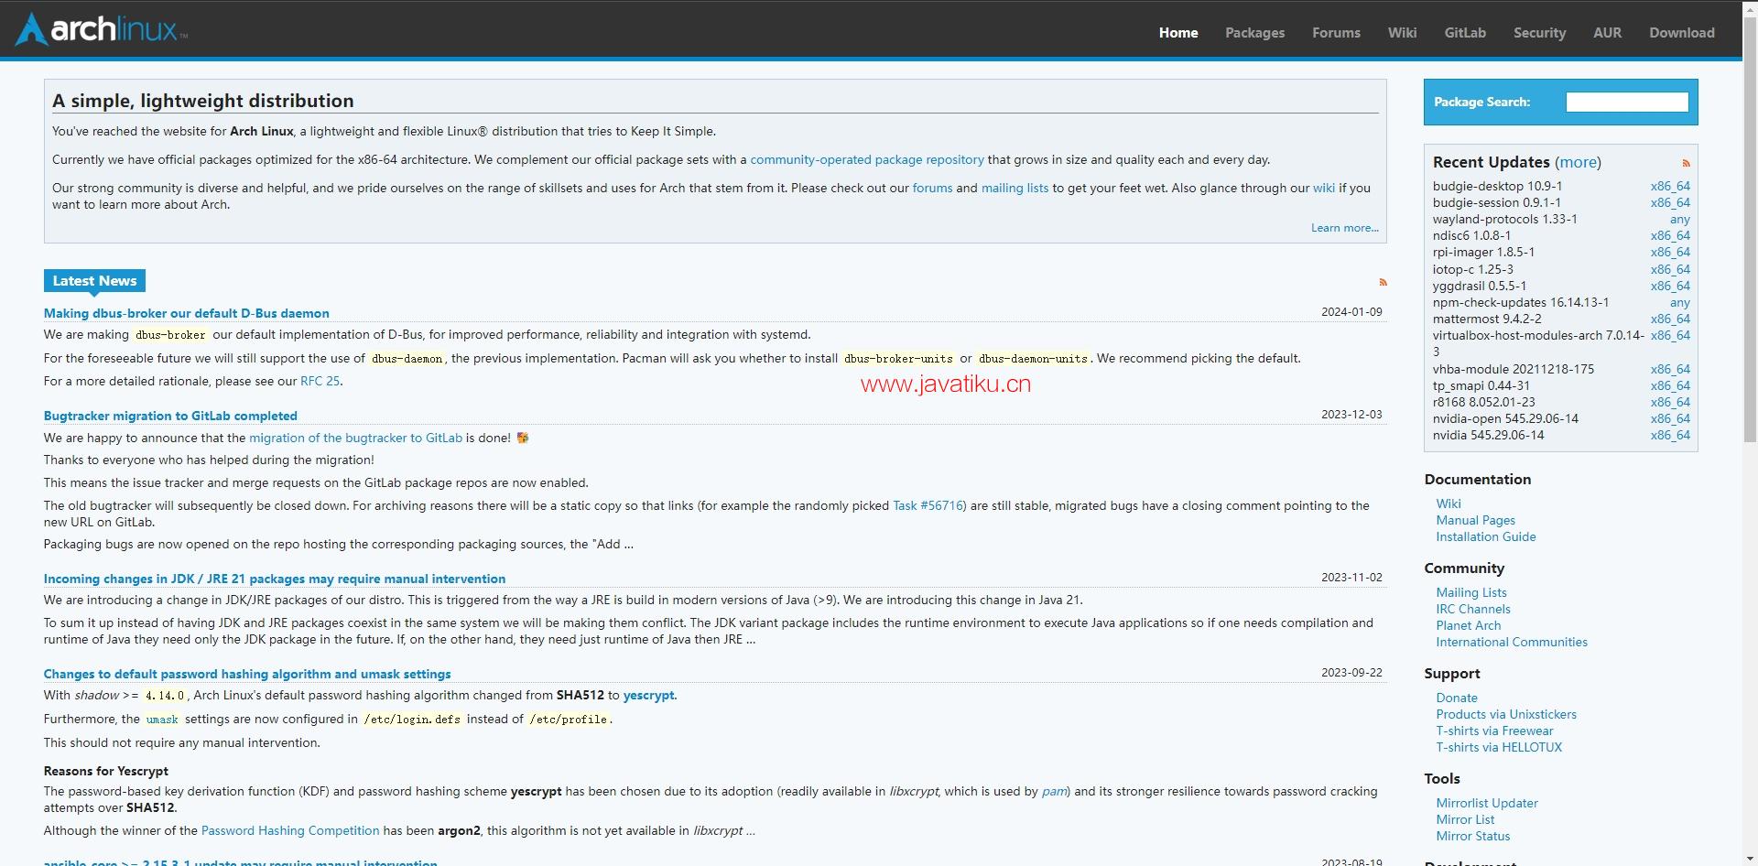This screenshot has width=1758, height=866.
Task: Follow the mailing lists link in the intro
Action: click(1015, 188)
